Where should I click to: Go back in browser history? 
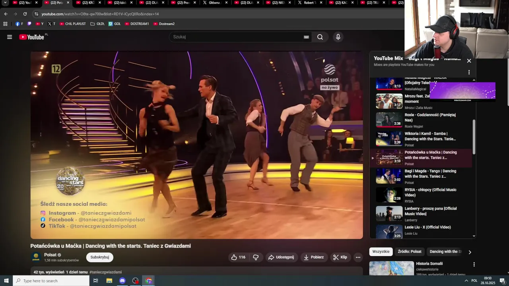pos(6,14)
